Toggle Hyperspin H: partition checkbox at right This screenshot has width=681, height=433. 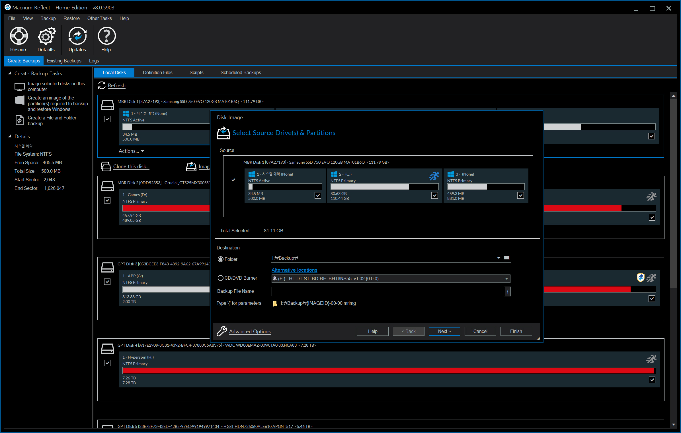tap(652, 380)
